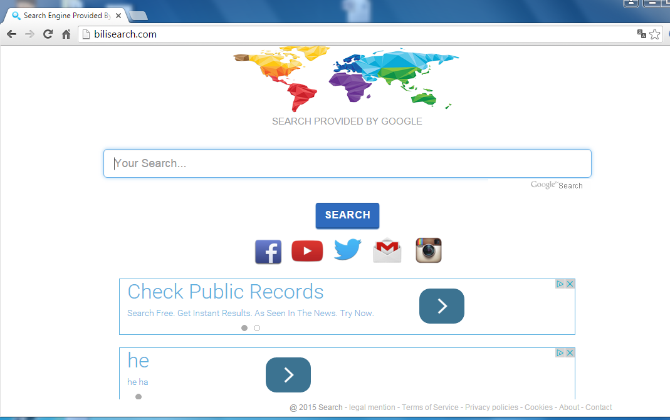
Task: Open the Contact footer link
Action: click(599, 407)
